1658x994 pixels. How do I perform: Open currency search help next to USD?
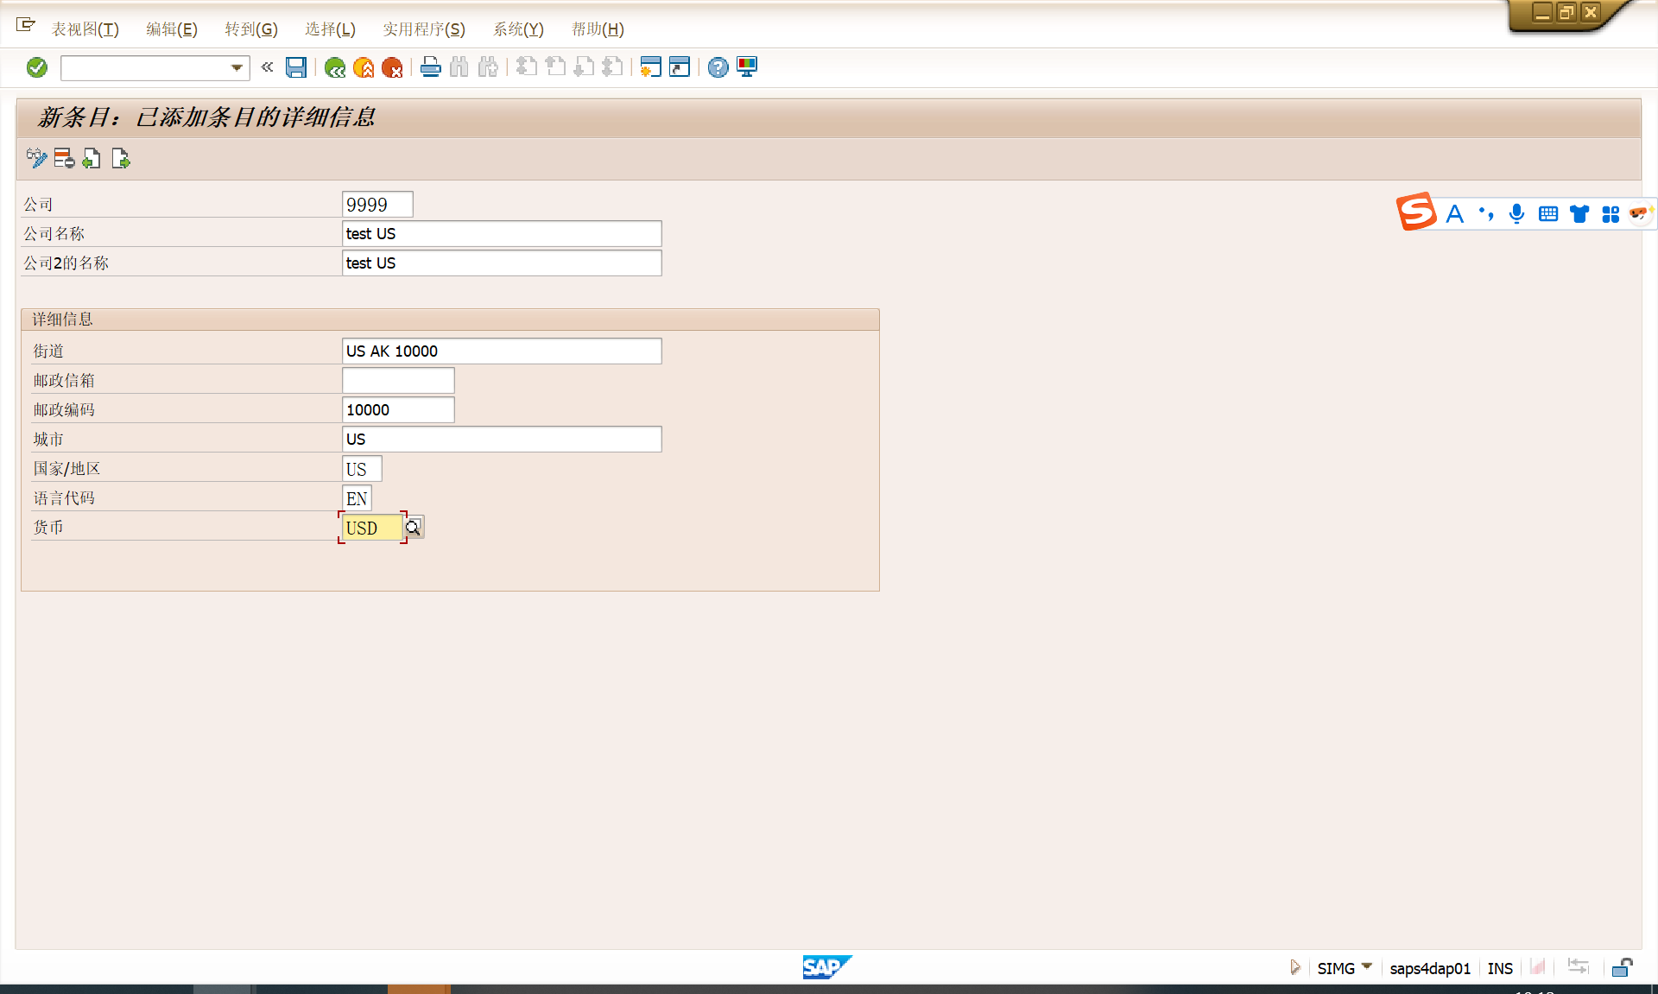point(414,528)
